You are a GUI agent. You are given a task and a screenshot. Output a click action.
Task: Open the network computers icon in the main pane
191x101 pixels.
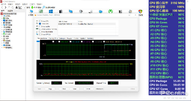pyautogui.click(x=101, y=11)
